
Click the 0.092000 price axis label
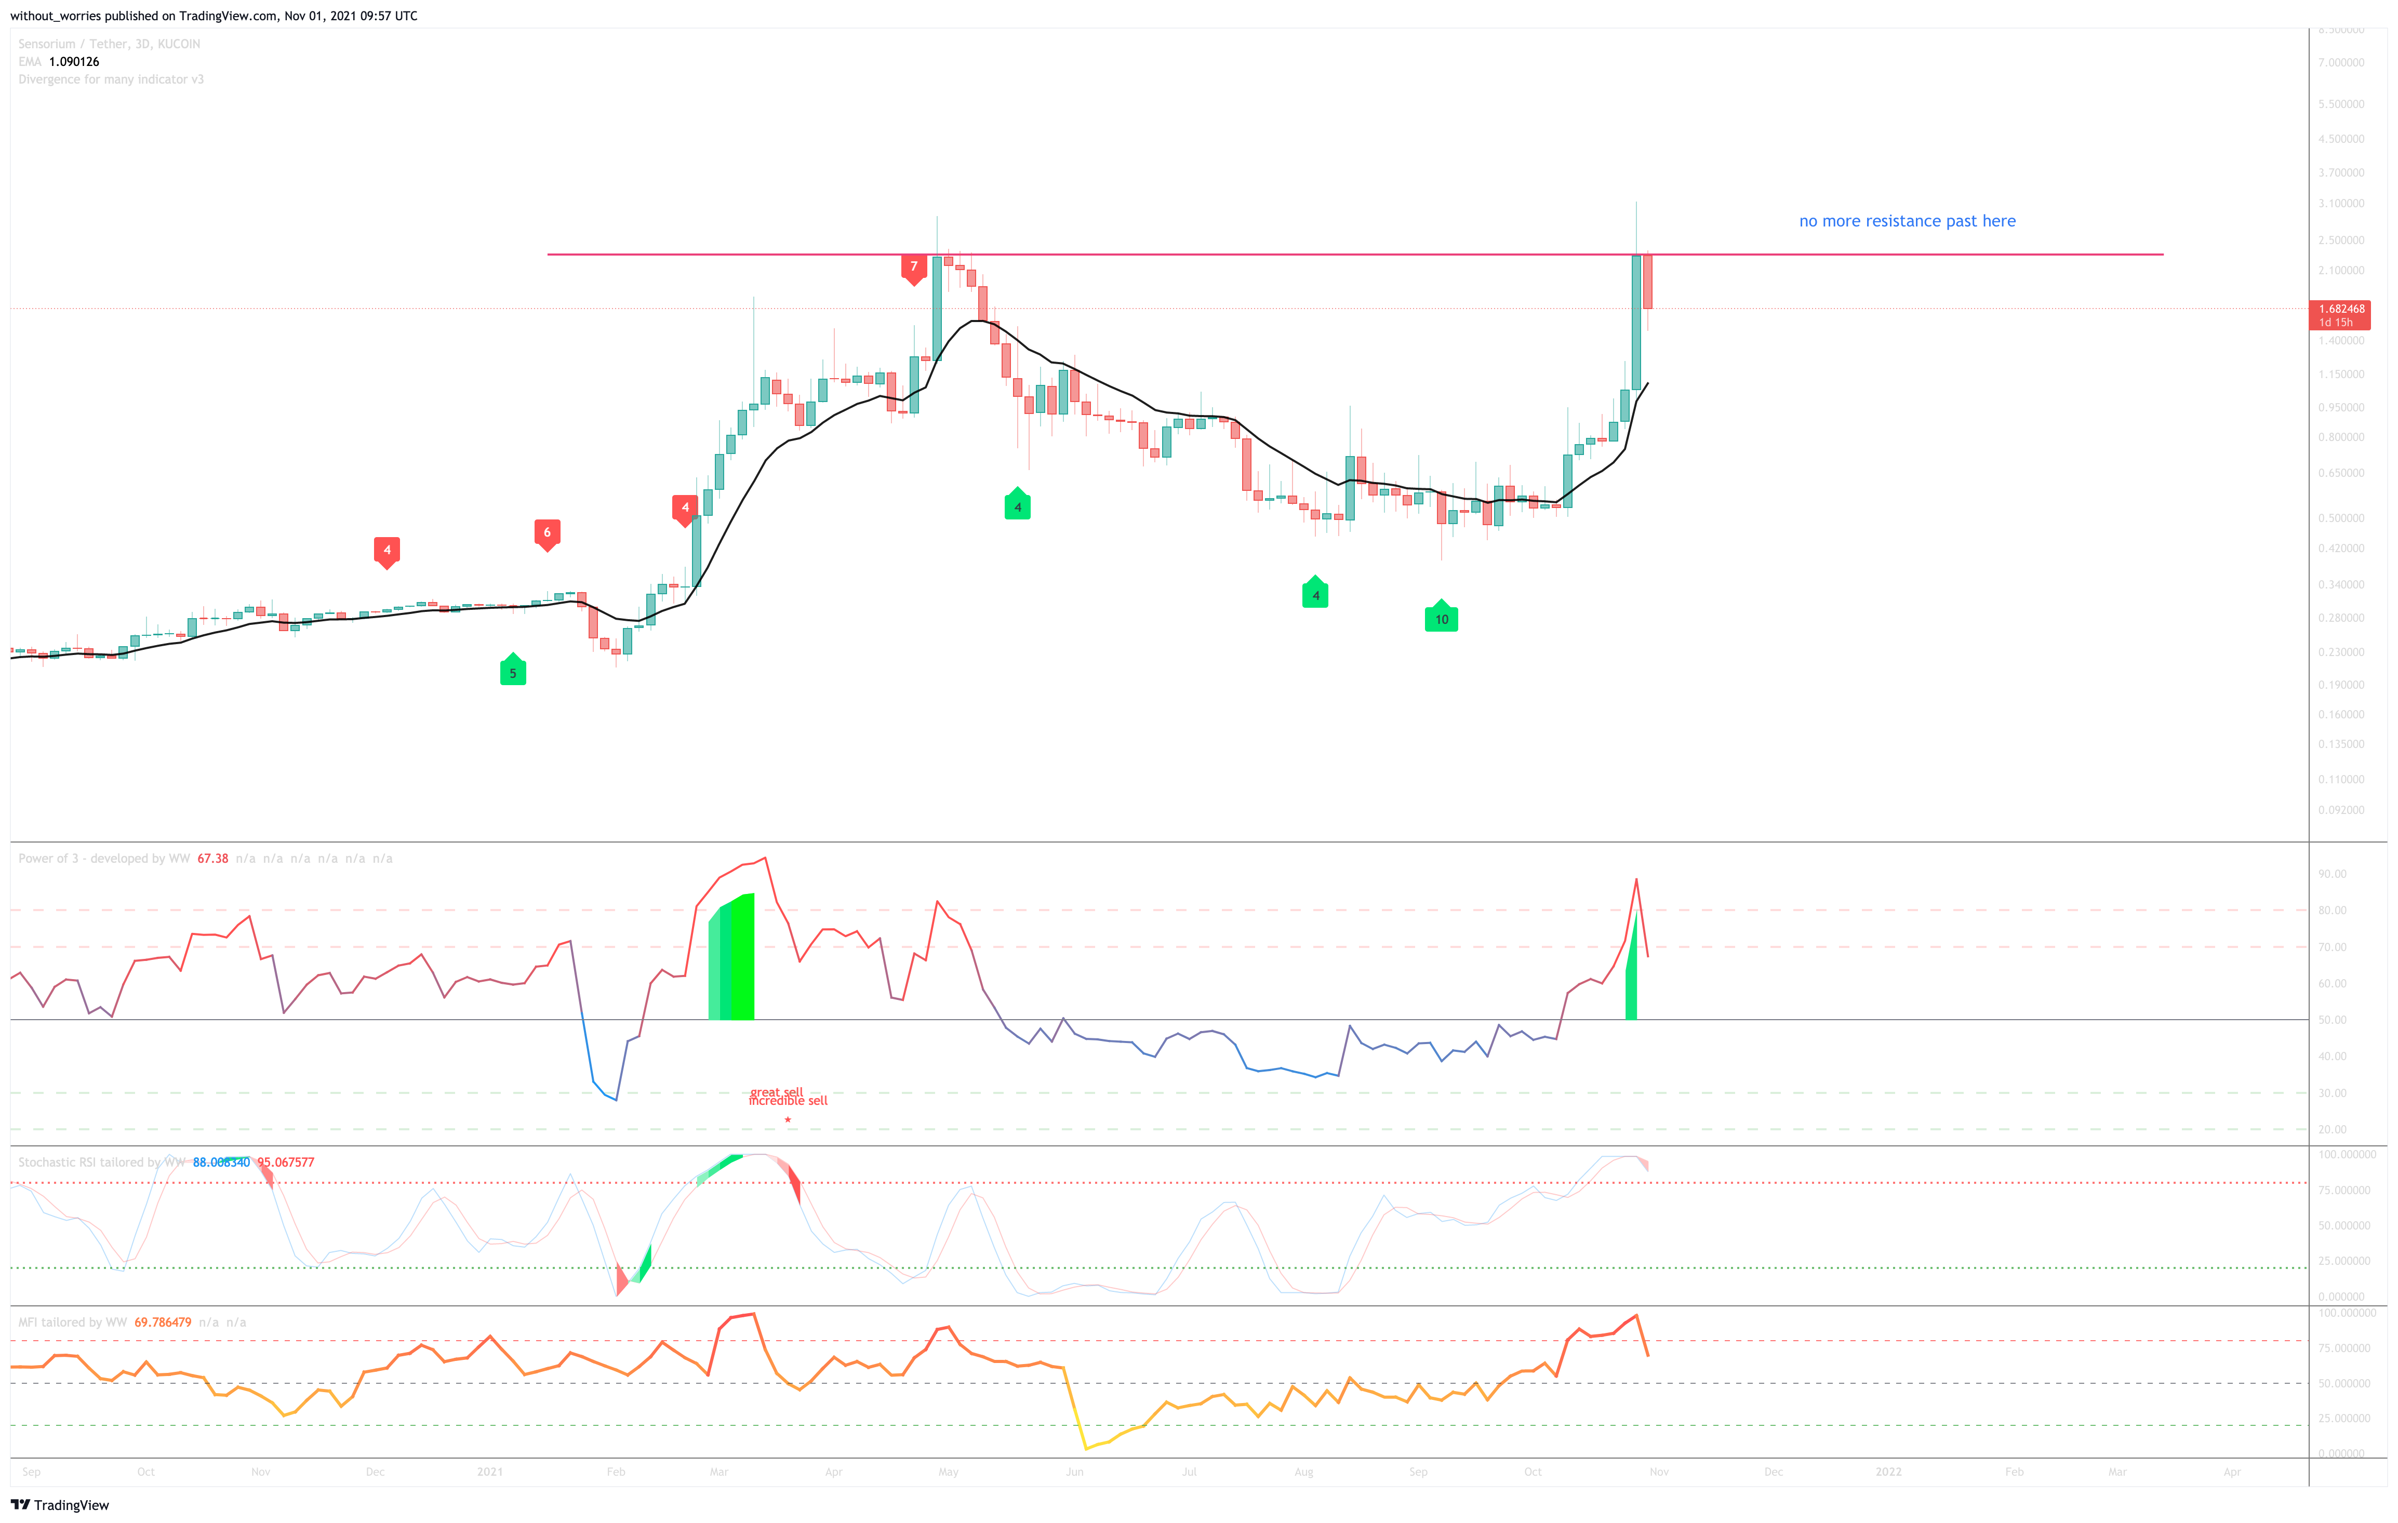(x=2341, y=810)
